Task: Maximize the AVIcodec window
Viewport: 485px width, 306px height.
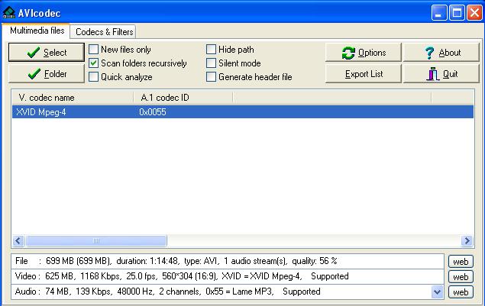Action: click(457, 13)
